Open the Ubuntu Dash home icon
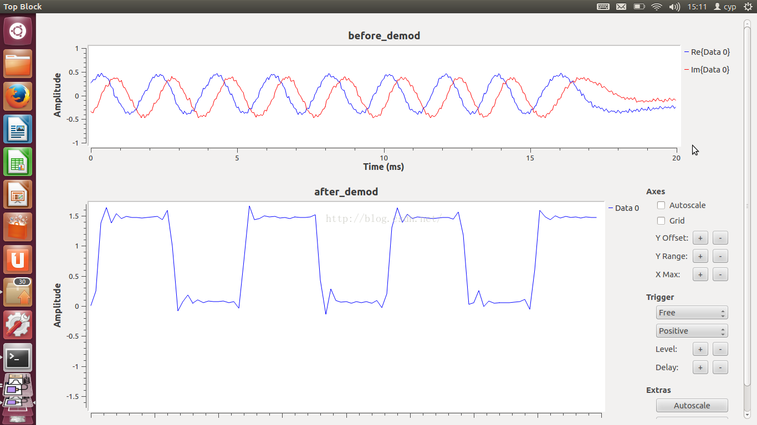 pyautogui.click(x=18, y=31)
